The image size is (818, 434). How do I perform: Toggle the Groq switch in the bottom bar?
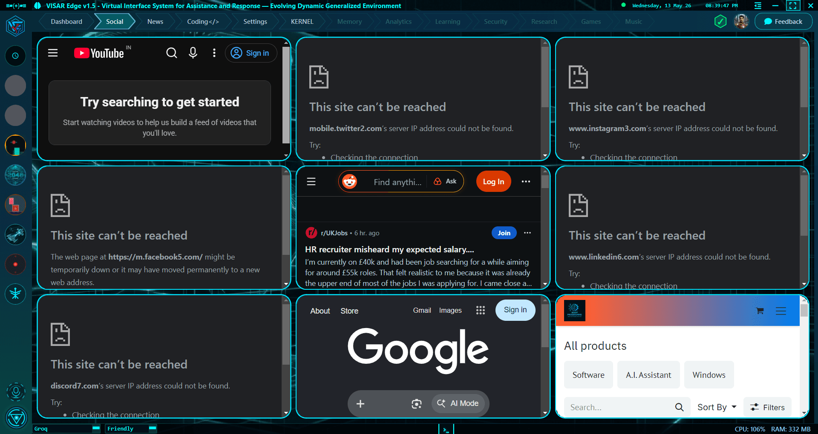pyautogui.click(x=96, y=428)
